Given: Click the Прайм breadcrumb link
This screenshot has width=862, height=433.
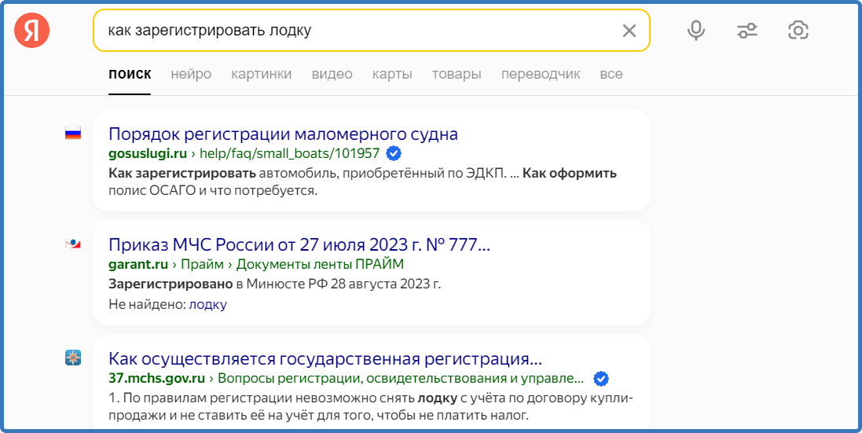Looking at the screenshot, I should [x=202, y=264].
